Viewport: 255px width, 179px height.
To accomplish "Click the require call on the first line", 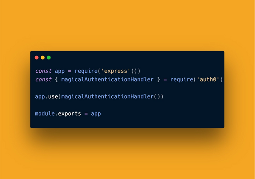I will click(x=86, y=71).
